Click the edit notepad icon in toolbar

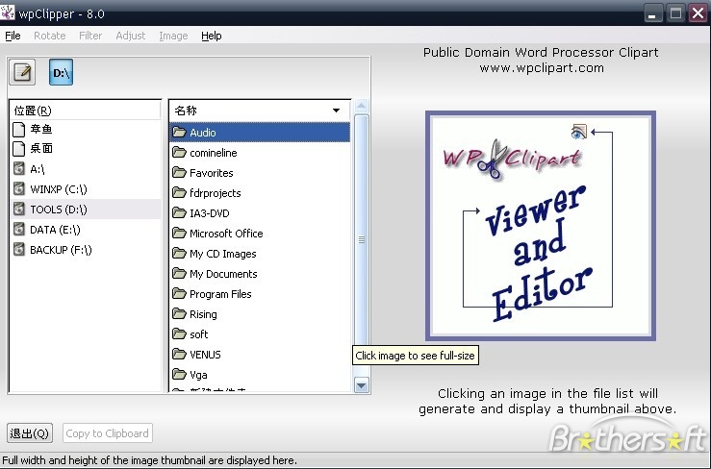click(22, 72)
